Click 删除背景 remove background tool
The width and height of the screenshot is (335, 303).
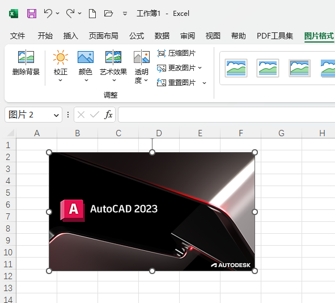(x=26, y=62)
